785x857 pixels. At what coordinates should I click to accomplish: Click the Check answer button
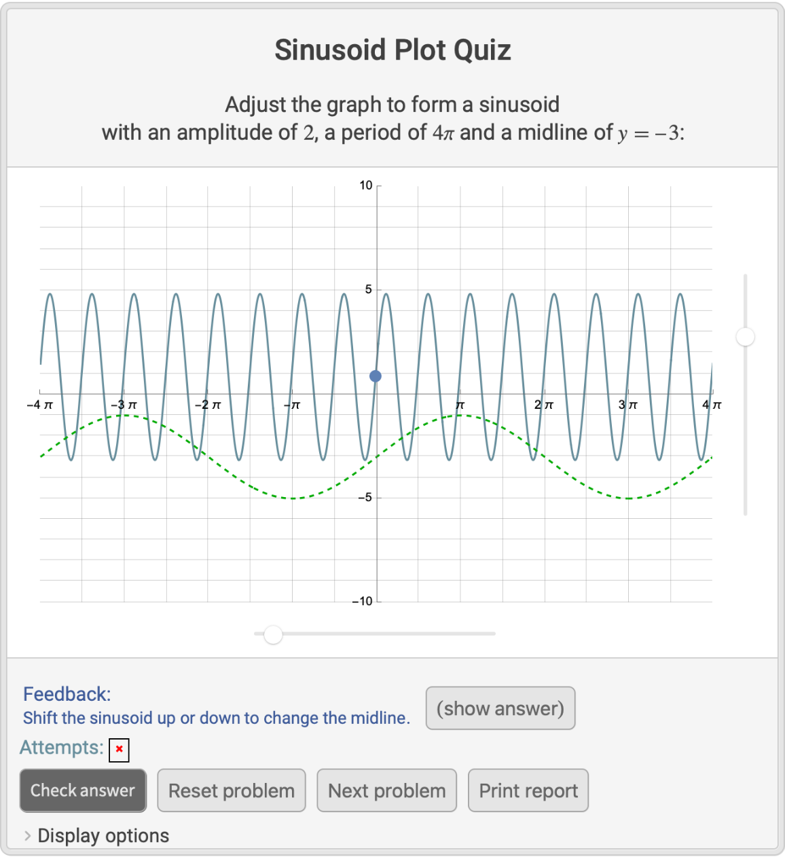pos(83,790)
